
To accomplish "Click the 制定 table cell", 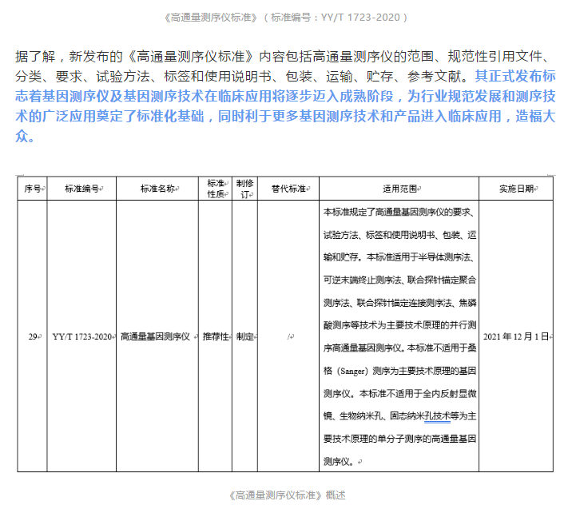I will 244,336.
